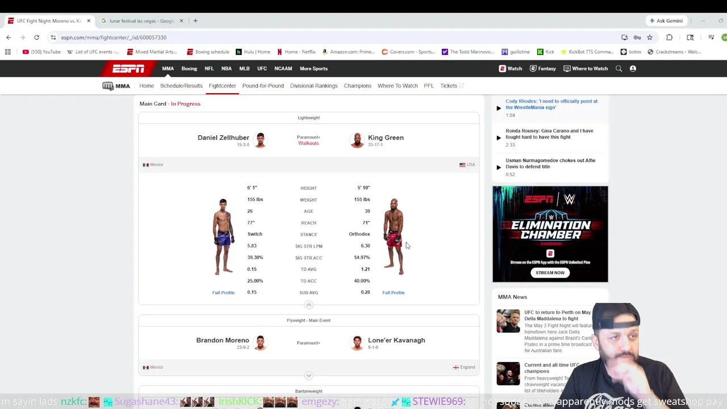The image size is (727, 409).
Task: Close the UFC Fight Night tab
Action: (x=89, y=21)
